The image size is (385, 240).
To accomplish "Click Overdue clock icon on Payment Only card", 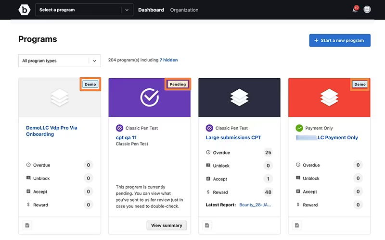I will pyautogui.click(x=298, y=165).
